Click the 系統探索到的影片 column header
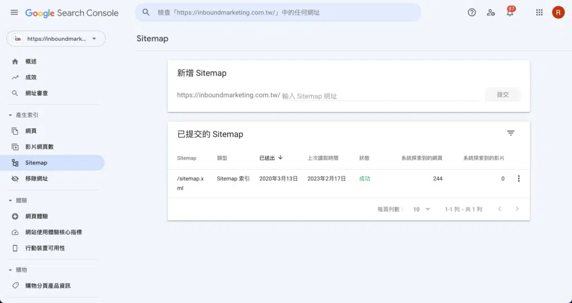Viewport: 572px width, 303px height. pyautogui.click(x=484, y=158)
